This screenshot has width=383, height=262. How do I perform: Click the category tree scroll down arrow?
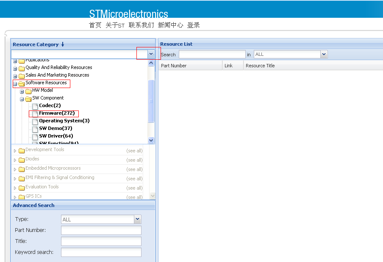[151, 140]
